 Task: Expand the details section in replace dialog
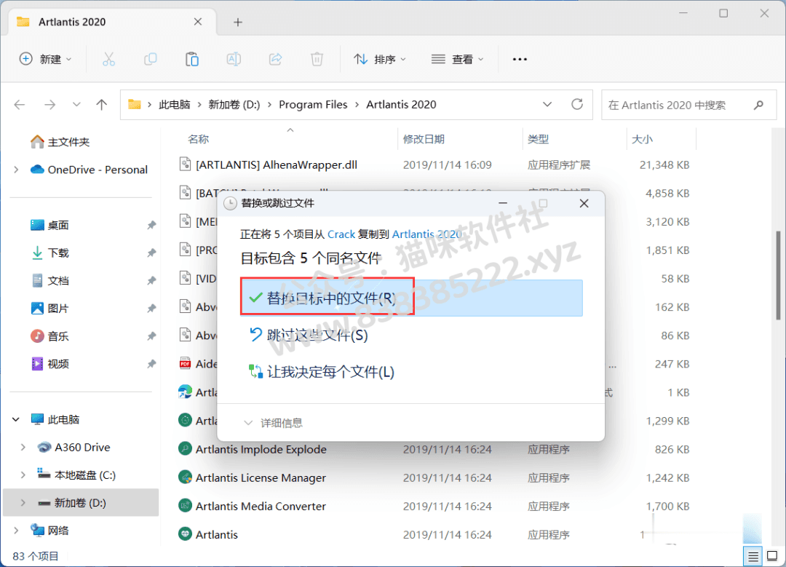pyautogui.click(x=273, y=423)
